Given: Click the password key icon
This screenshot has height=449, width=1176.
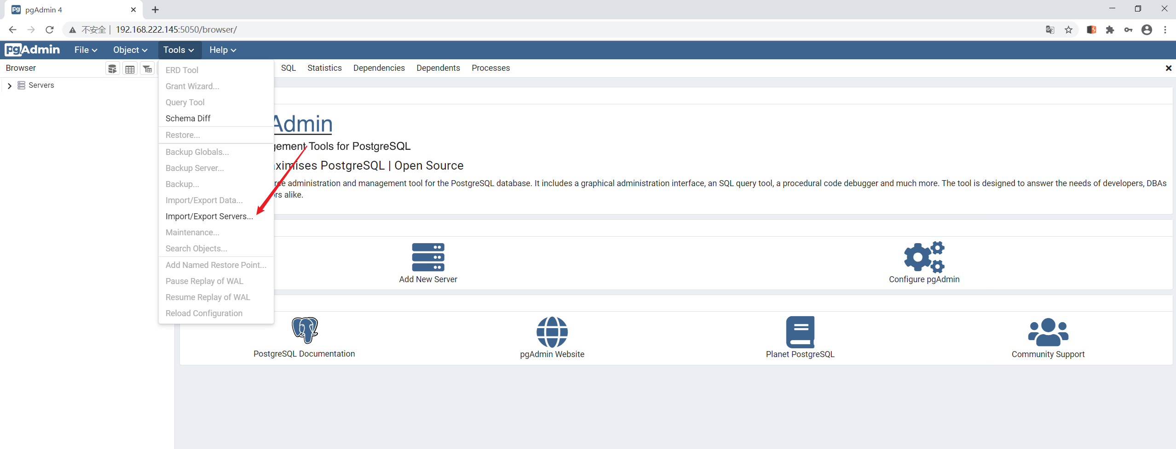Looking at the screenshot, I should coord(1128,30).
